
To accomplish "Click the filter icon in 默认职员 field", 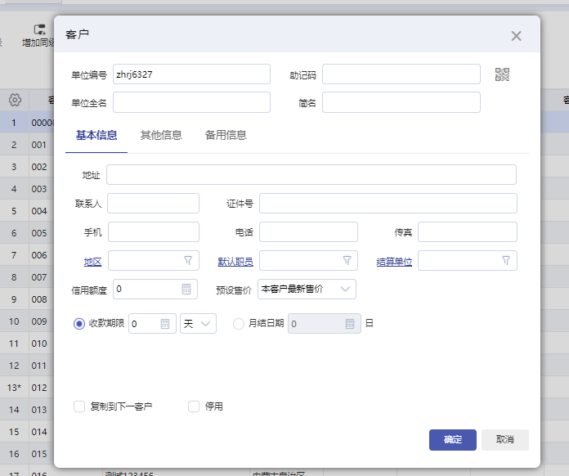I will 347,261.
